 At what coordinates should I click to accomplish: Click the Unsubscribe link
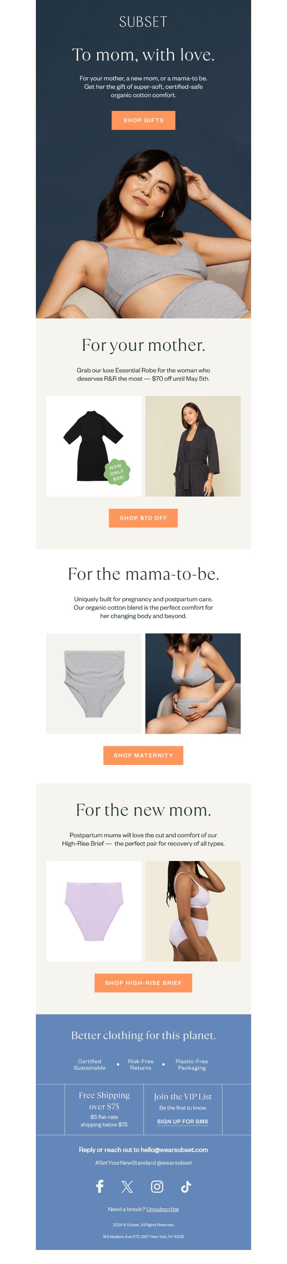point(162,1209)
